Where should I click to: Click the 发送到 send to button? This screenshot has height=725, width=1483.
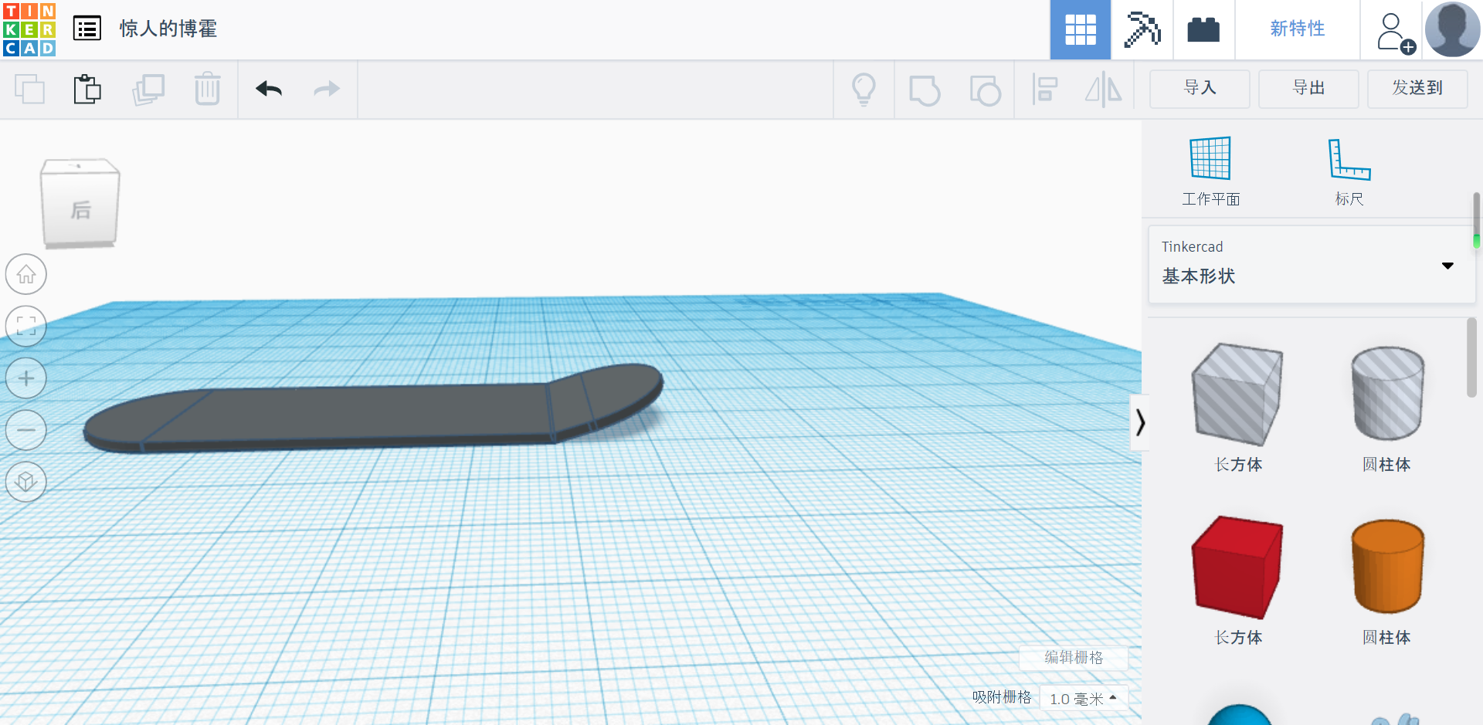(x=1417, y=89)
